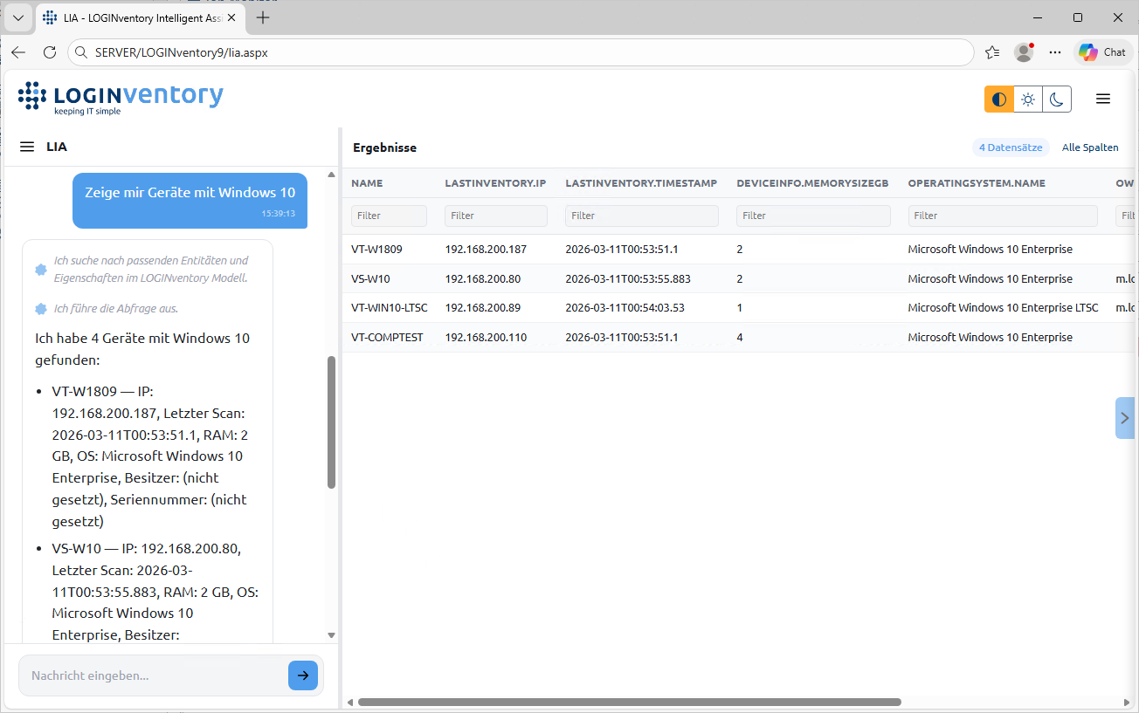Screen dimensions: 1139x713
Task: Open the LIA sidebar hamburger menu
Action: pos(27,147)
